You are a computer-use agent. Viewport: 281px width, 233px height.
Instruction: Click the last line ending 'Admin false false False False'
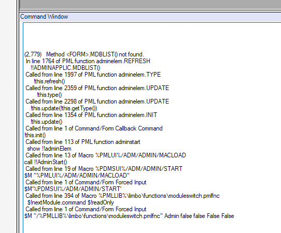[x=129, y=216]
